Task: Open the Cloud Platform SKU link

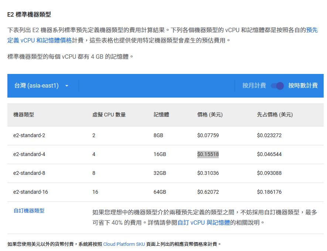Action: coord(124,244)
